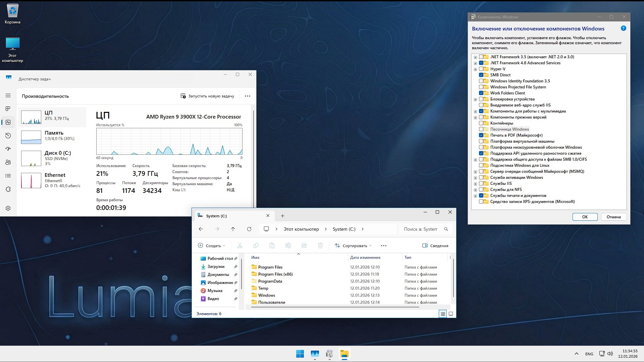Select the Windows folder in File Explorer
The image size is (644, 362).
coord(267,295)
